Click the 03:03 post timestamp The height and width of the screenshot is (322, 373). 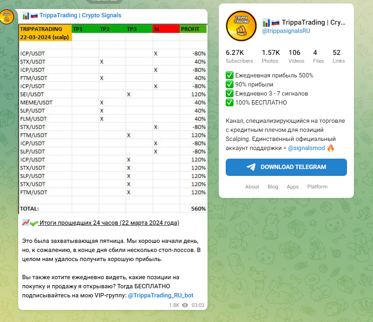tap(198, 305)
